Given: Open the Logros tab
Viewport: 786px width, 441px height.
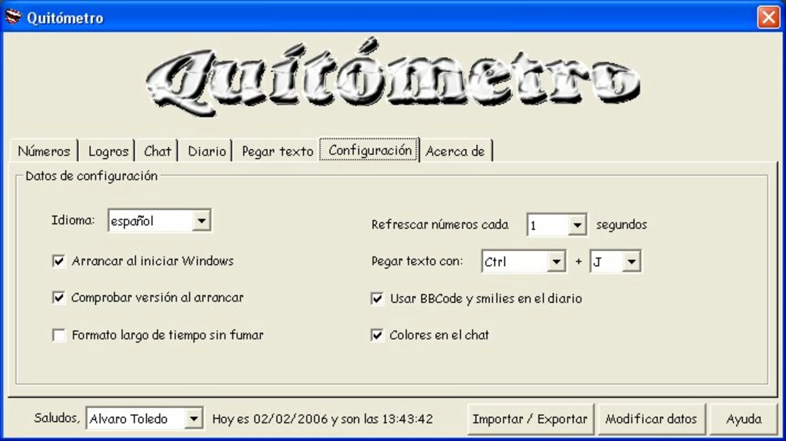Looking at the screenshot, I should click(108, 151).
